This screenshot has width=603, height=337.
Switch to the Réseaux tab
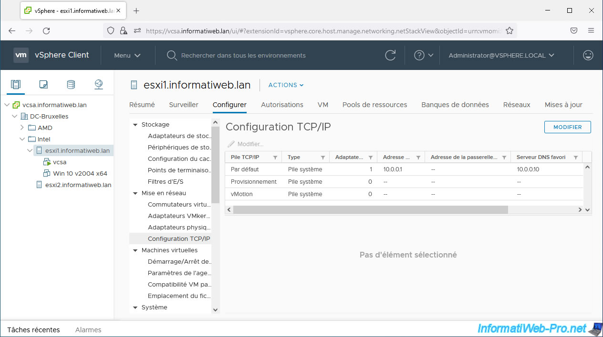coord(517,105)
